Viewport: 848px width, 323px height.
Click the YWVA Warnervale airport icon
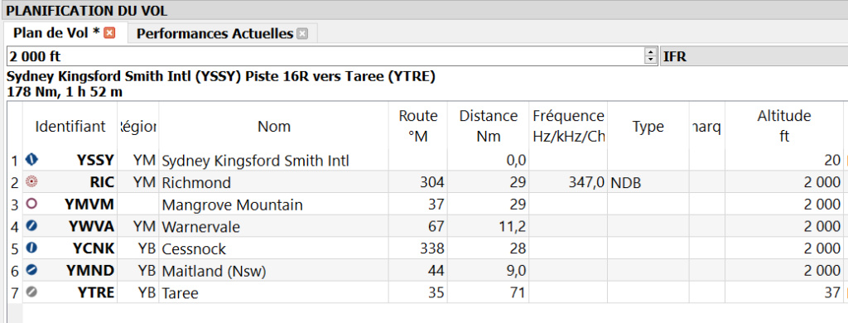pos(32,226)
